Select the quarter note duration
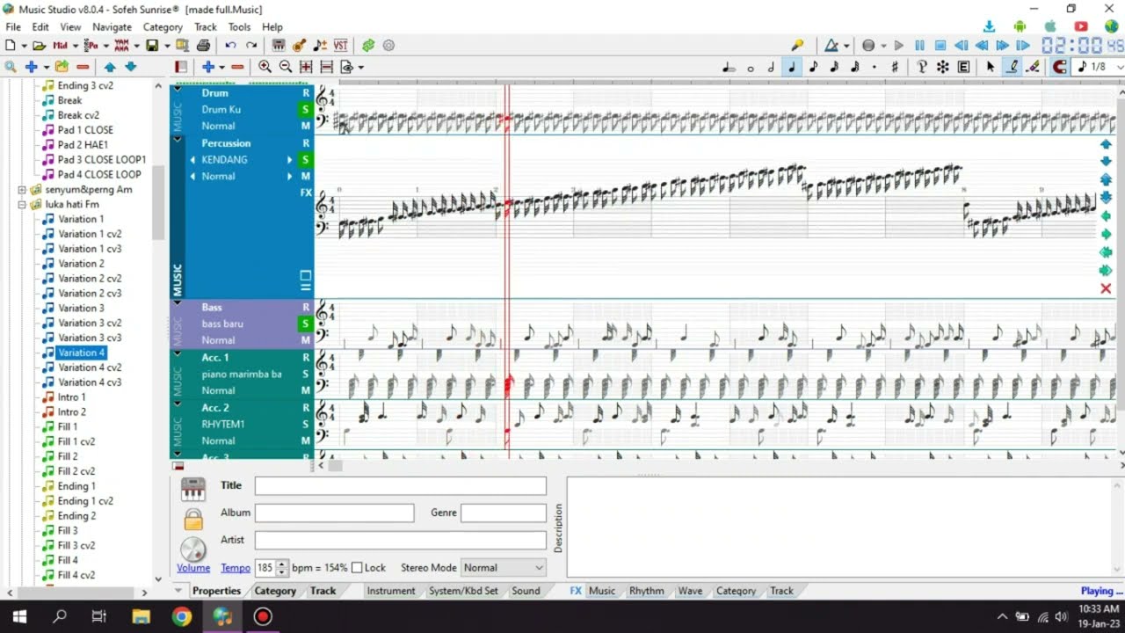Image resolution: width=1125 pixels, height=633 pixels. 792,67
